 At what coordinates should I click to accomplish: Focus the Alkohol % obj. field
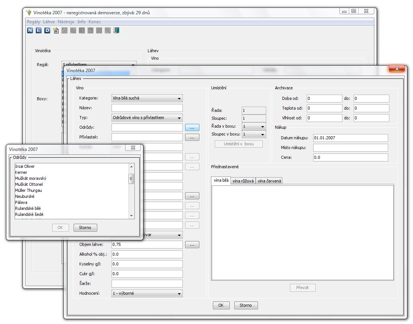pyautogui.click(x=147, y=255)
